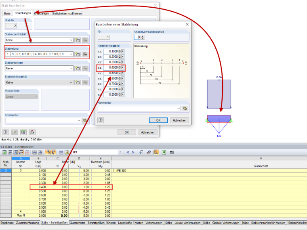Cancel the Stabteilung dialog with Abbrechen
The height and width of the screenshot is (230, 307).
(179, 120)
